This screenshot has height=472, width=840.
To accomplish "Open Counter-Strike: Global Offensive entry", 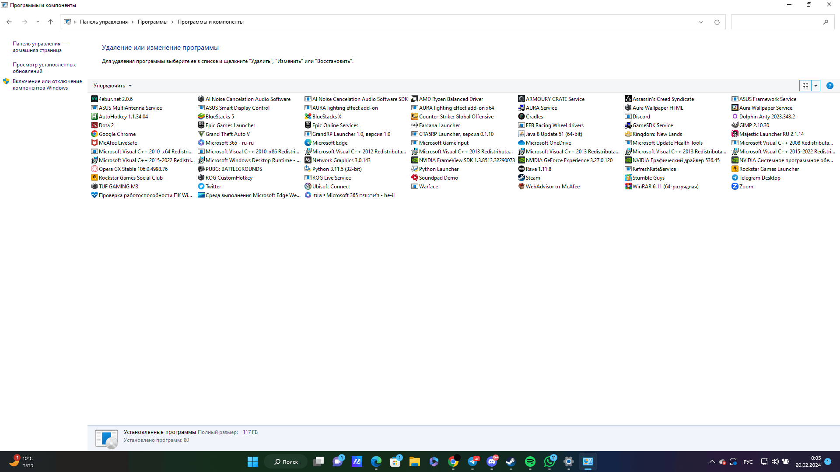I will tap(456, 116).
